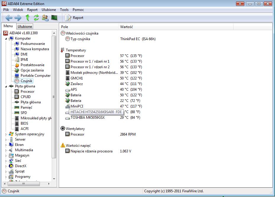Open the Pamięć tree item
This screenshot has width=275, height=197.
tap(26, 107)
